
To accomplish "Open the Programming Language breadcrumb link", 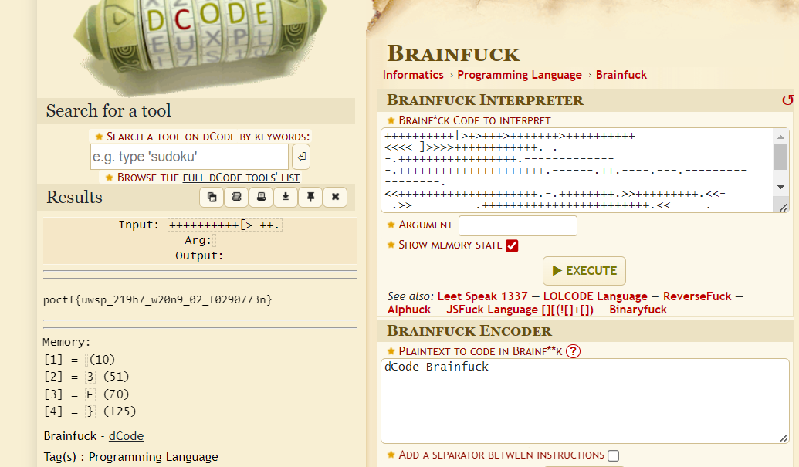I will [x=520, y=75].
